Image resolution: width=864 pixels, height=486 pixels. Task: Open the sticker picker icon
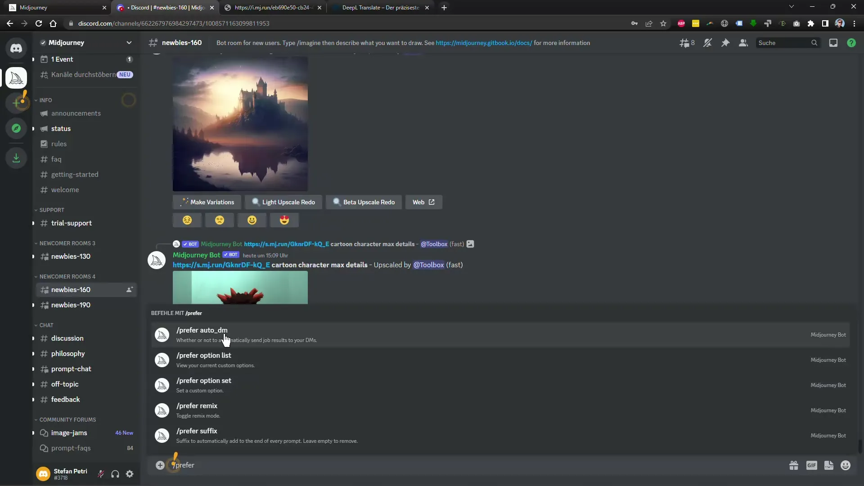[x=829, y=465]
